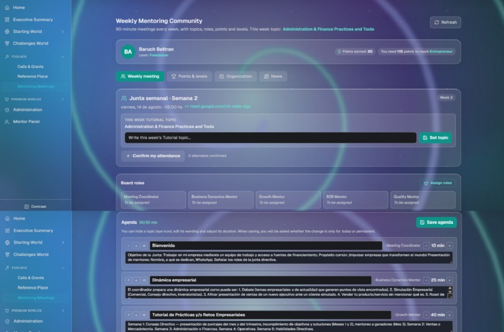Image resolution: width=504 pixels, height=332 pixels.
Task: Click the Save agenda button
Action: point(436,222)
